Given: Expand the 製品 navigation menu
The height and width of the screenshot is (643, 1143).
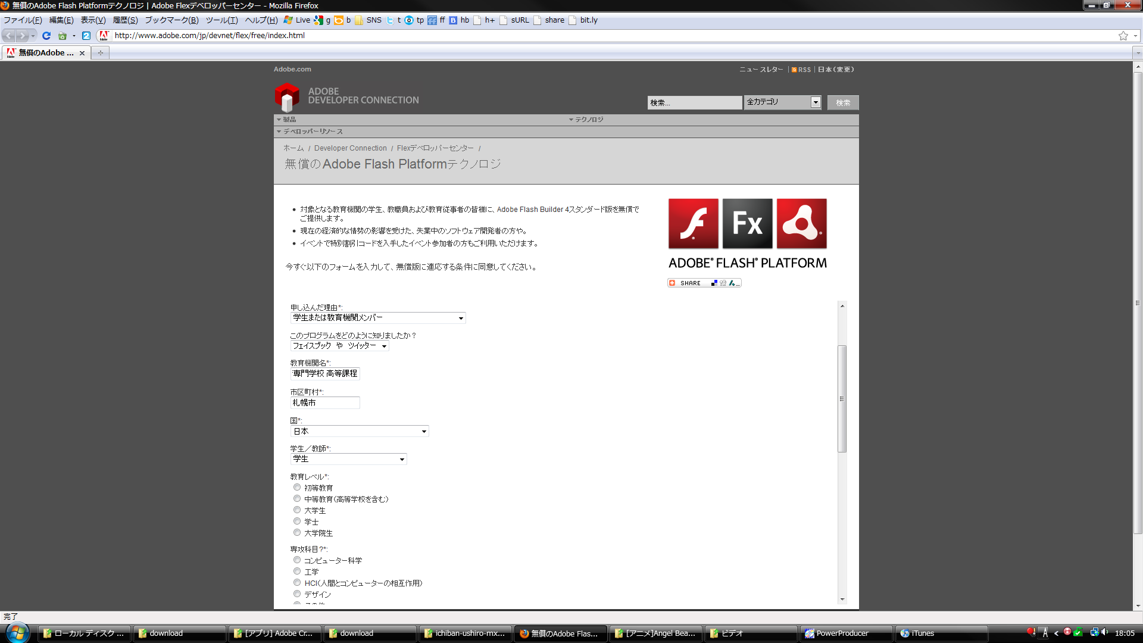Looking at the screenshot, I should [286, 120].
